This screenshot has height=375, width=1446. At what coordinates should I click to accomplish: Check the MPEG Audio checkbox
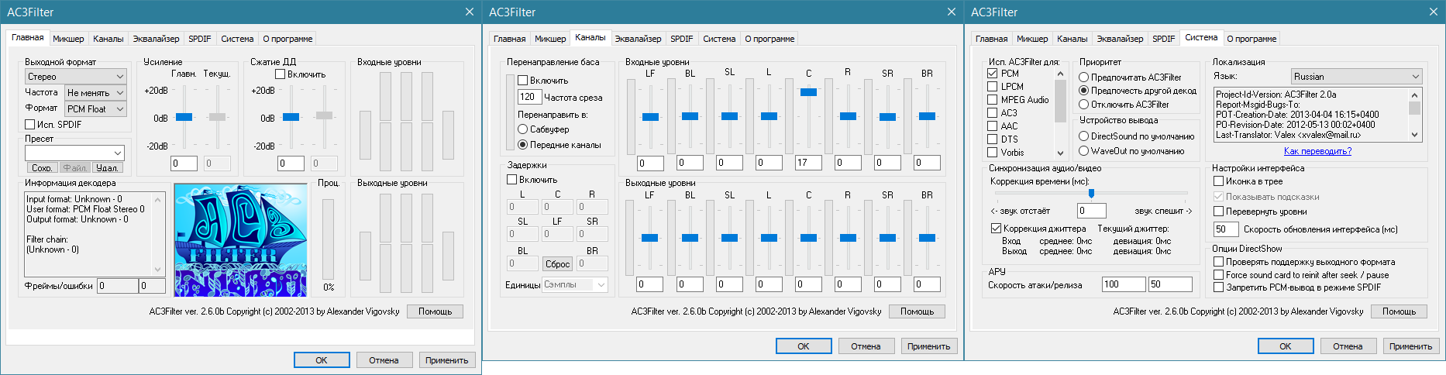[x=1018, y=100]
